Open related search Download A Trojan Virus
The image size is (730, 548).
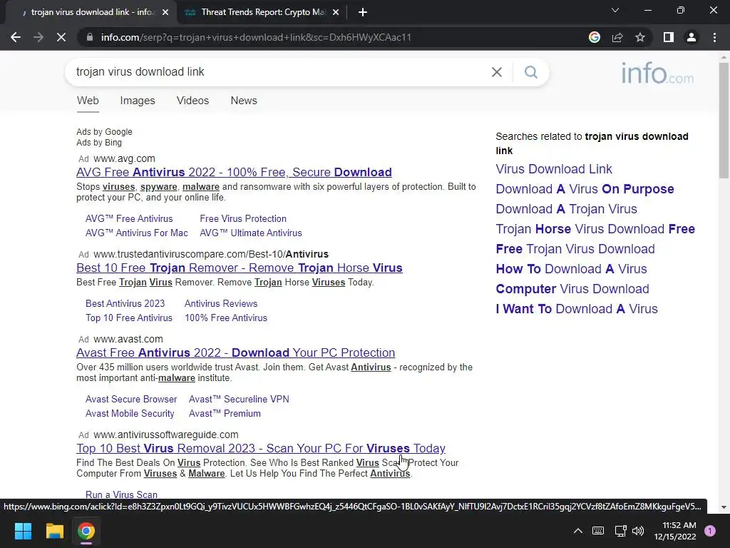click(566, 209)
